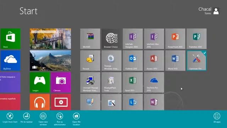Launch Excel 2013

click(x=133, y=82)
